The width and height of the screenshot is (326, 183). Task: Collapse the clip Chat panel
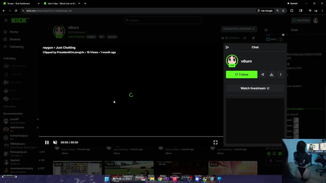(x=227, y=47)
